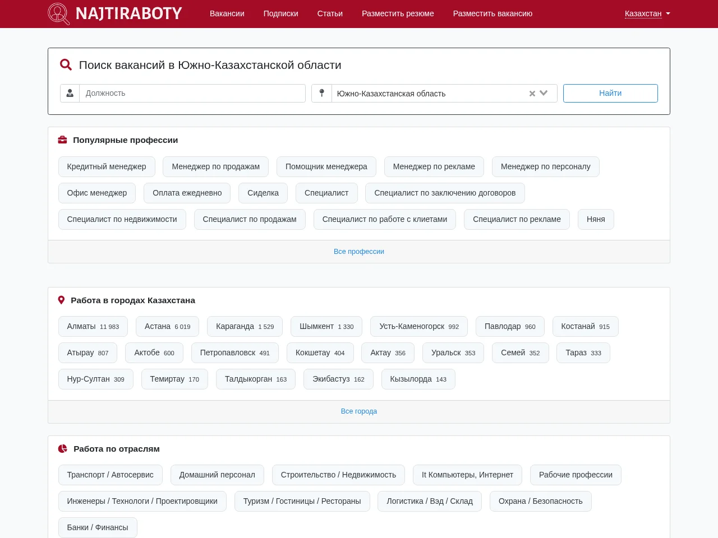Select Специалист по рекламе

(x=517, y=219)
